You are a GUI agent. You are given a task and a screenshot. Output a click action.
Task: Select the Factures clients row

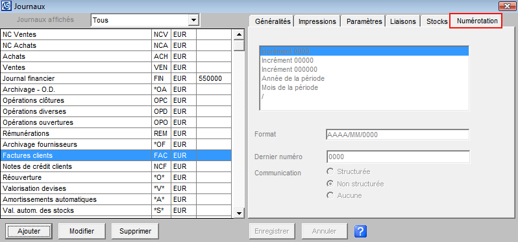[116, 155]
